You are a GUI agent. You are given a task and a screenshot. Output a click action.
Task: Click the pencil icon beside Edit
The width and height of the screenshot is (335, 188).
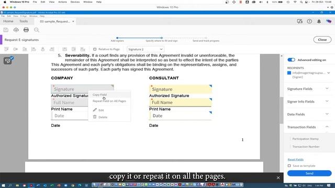point(95,110)
